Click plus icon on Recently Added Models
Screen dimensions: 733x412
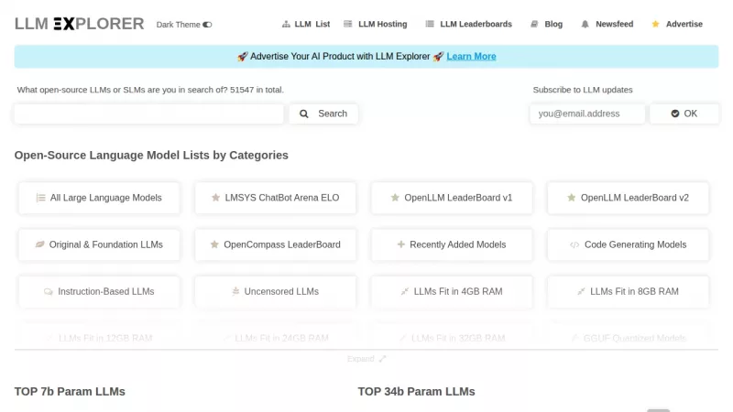tap(400, 244)
